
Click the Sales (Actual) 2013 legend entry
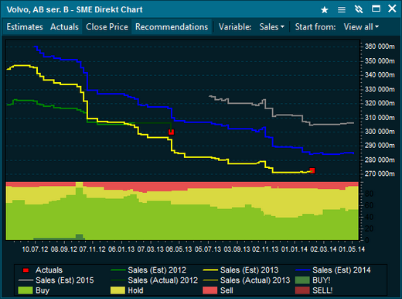click(x=247, y=280)
